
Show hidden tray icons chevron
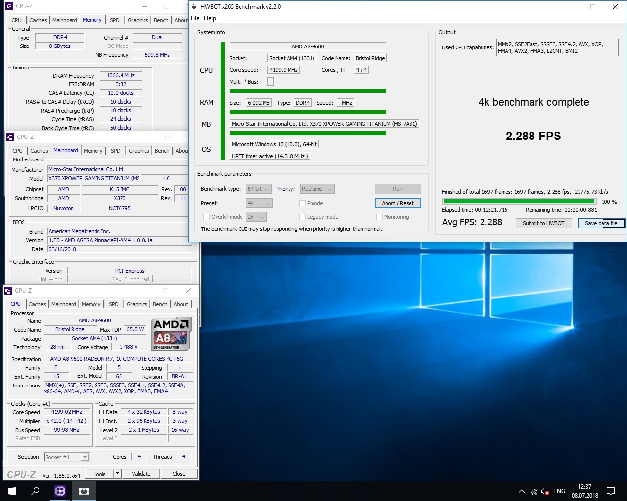coord(522,491)
